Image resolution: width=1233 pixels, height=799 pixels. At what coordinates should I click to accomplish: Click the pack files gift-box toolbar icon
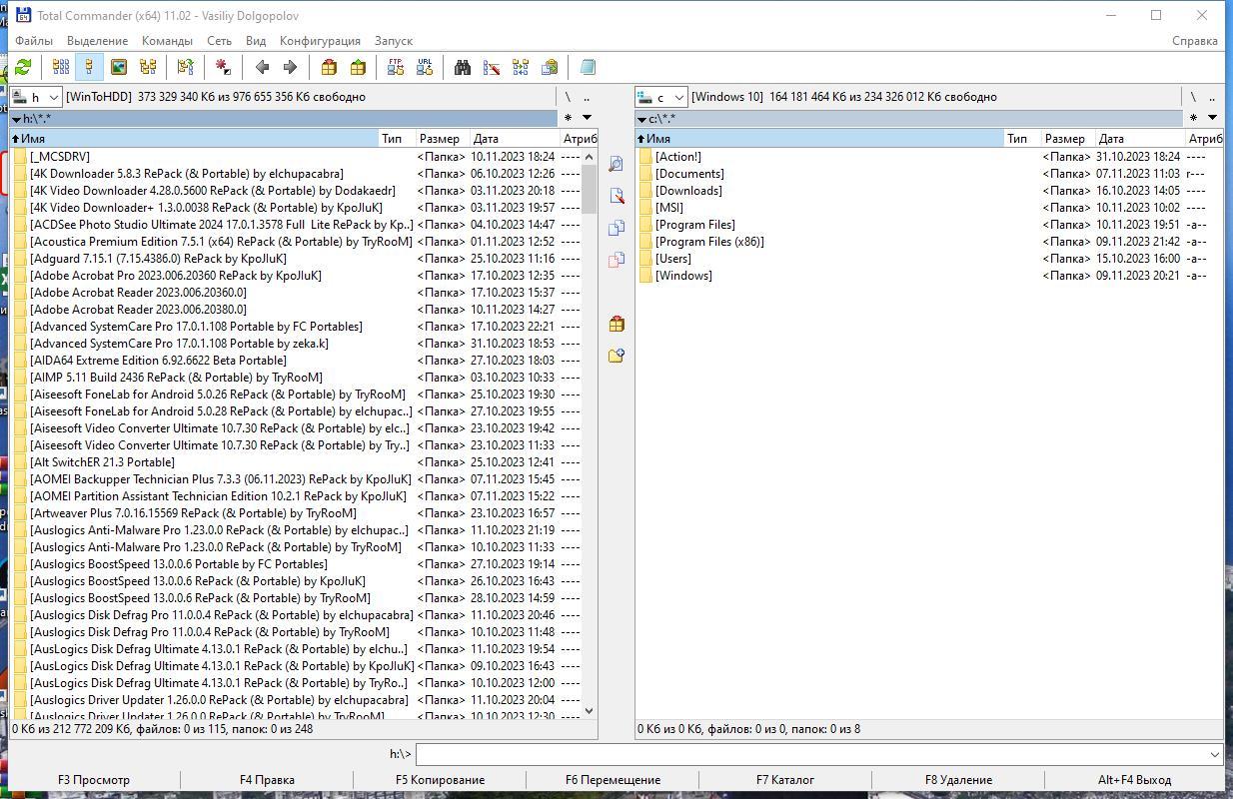coord(329,67)
